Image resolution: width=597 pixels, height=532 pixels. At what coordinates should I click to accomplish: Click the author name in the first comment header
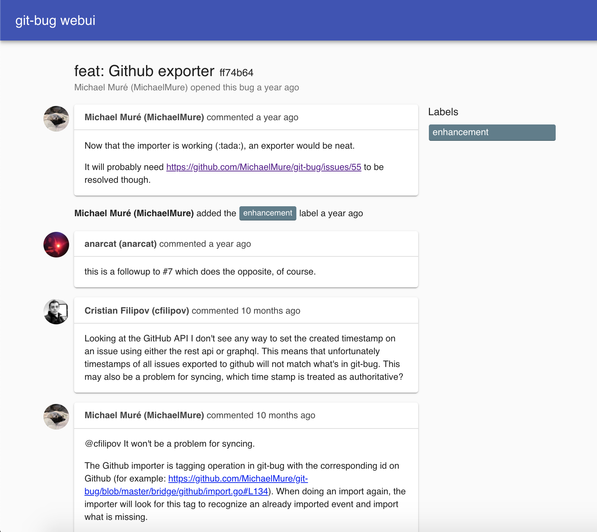coord(144,117)
